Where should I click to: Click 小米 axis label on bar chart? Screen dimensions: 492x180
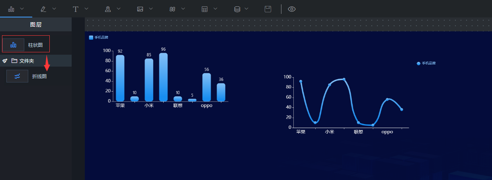(x=149, y=105)
